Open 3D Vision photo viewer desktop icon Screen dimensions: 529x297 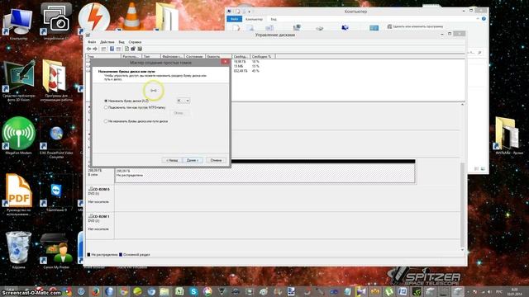point(19,80)
